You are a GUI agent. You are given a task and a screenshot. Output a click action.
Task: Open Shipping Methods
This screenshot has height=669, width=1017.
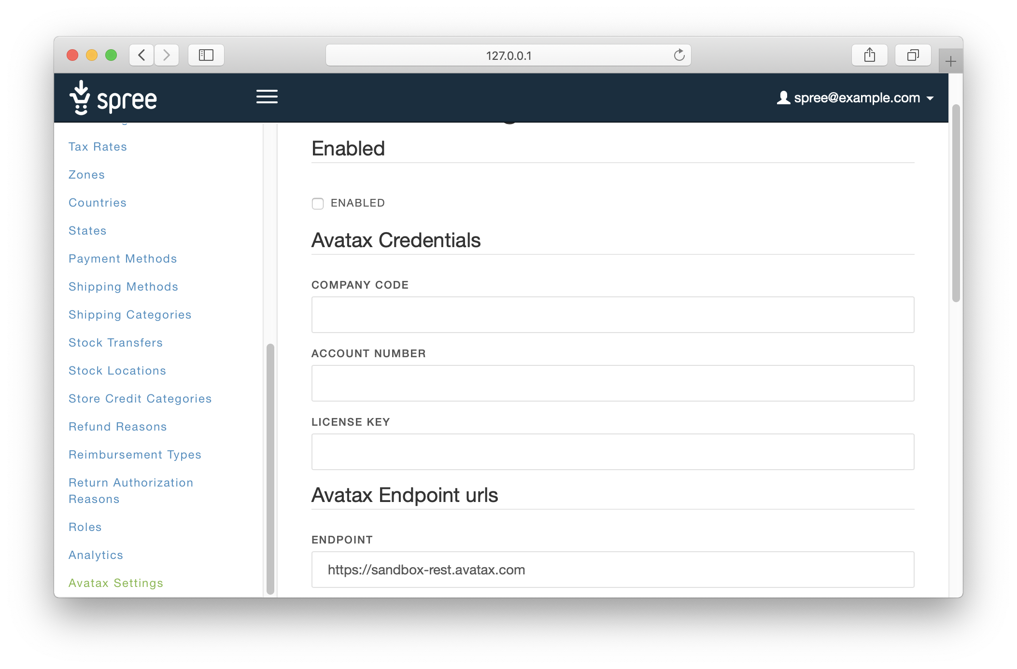tap(123, 287)
